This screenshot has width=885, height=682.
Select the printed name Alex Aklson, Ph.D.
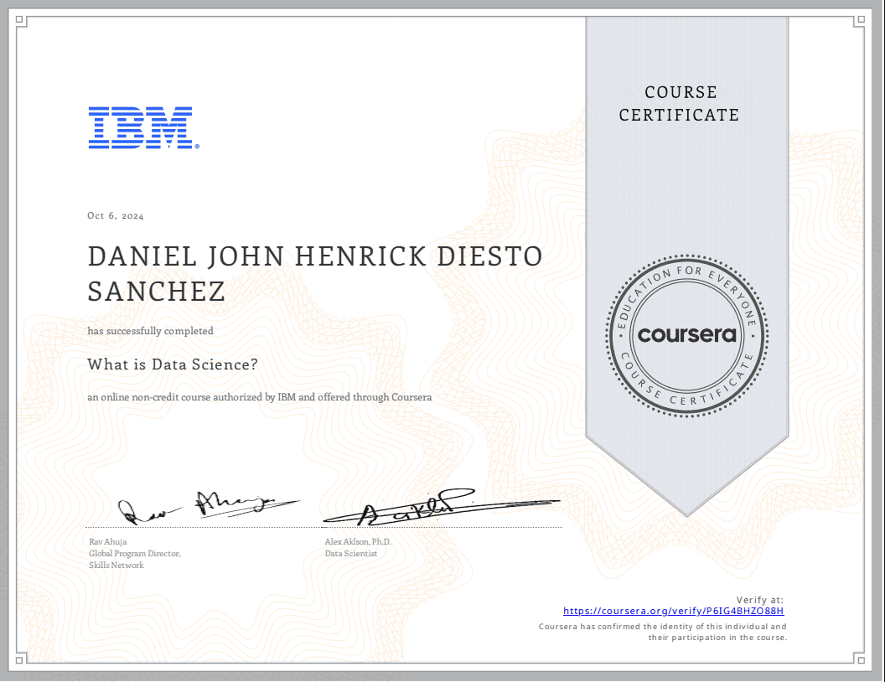(x=358, y=542)
